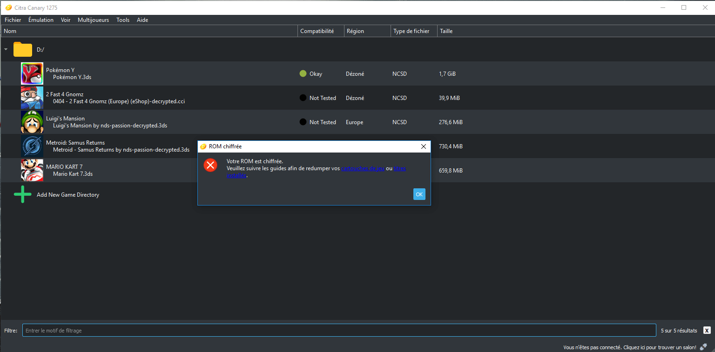Screen dimensions: 715x352
Task: Open the Voir menu
Action: 66,20
